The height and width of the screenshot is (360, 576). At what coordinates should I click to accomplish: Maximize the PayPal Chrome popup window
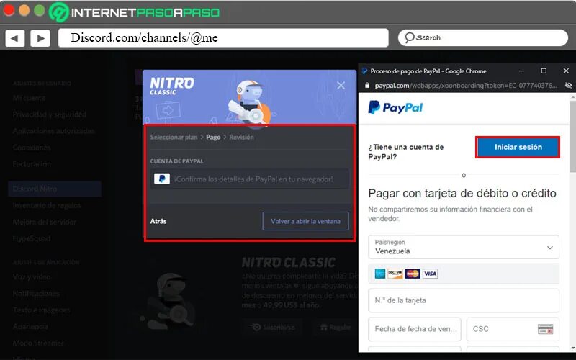pyautogui.click(x=544, y=71)
